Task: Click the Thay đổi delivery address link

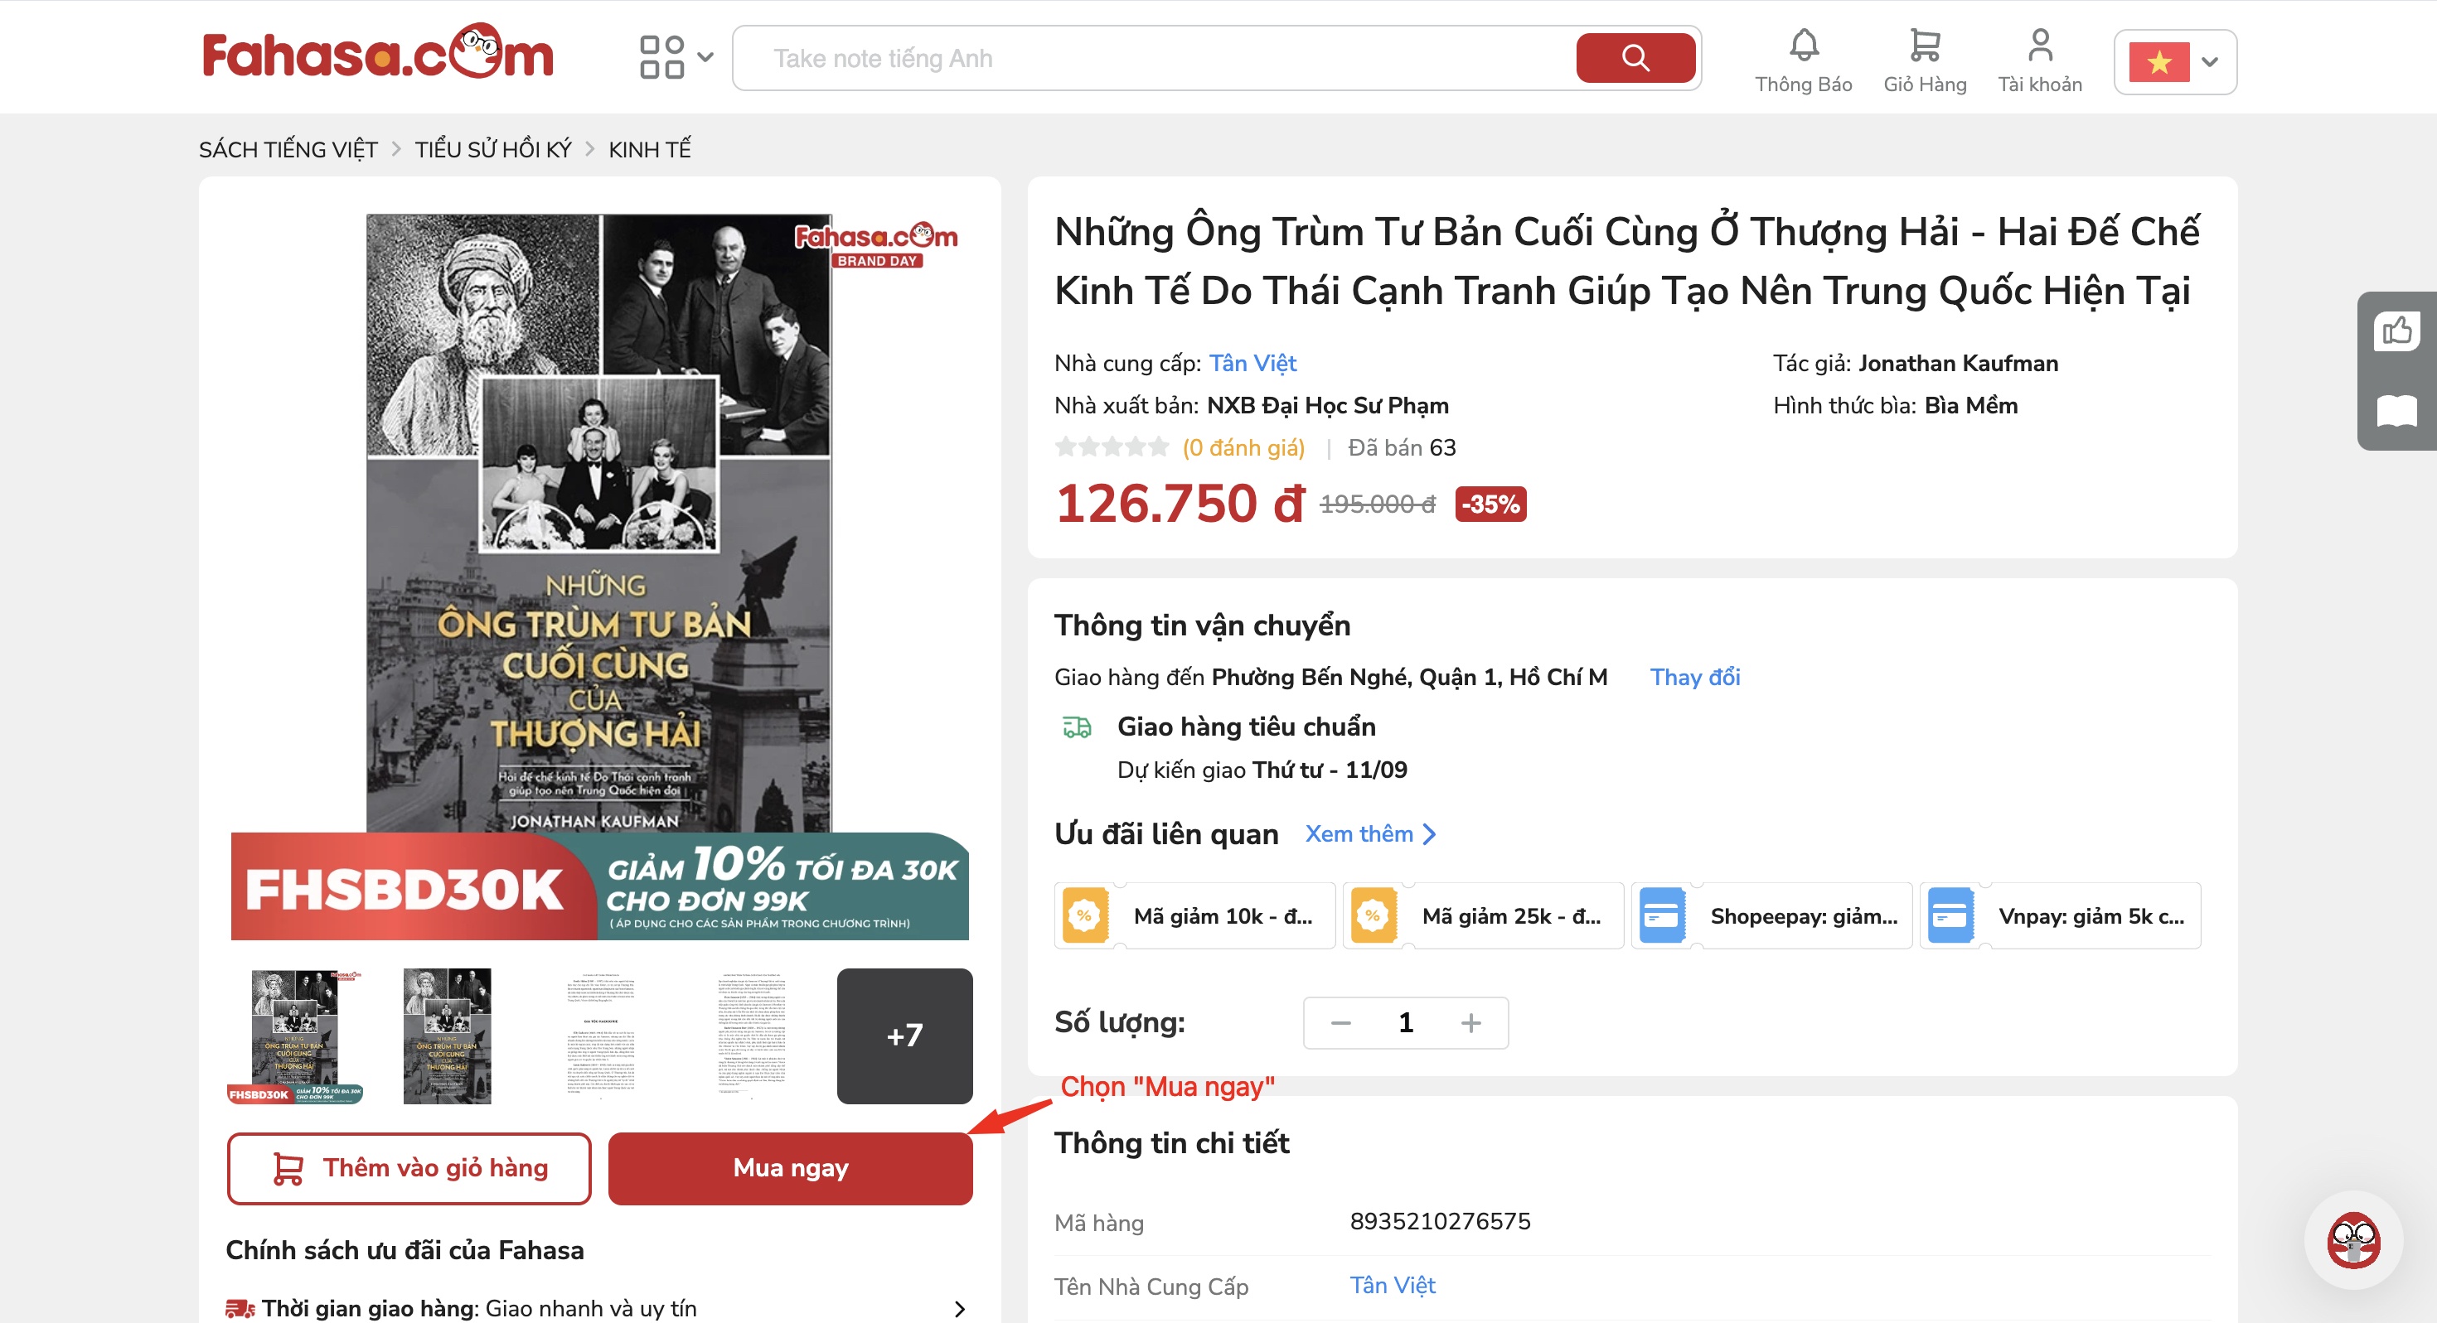Action: tap(1694, 677)
